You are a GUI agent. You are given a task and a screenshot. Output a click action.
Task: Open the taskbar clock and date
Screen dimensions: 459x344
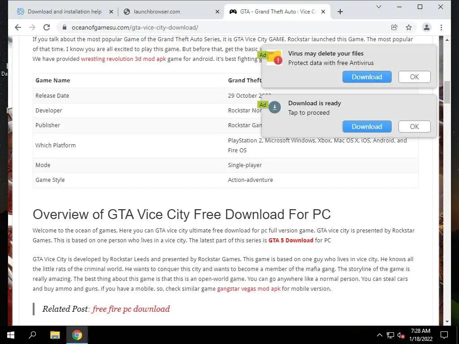420,335
